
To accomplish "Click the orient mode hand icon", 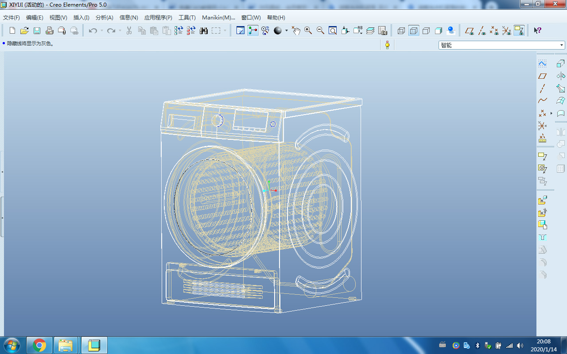I will (x=296, y=31).
